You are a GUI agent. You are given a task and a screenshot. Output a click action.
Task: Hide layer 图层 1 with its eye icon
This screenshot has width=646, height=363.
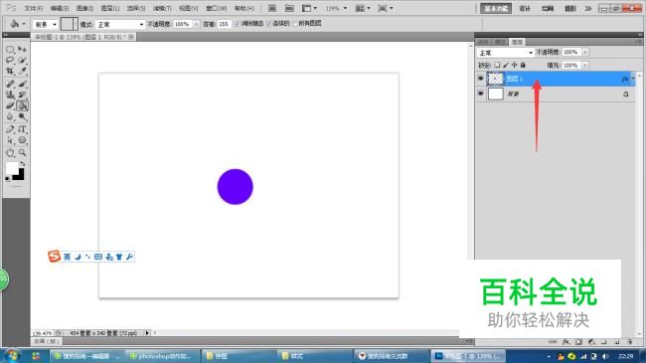[480, 79]
